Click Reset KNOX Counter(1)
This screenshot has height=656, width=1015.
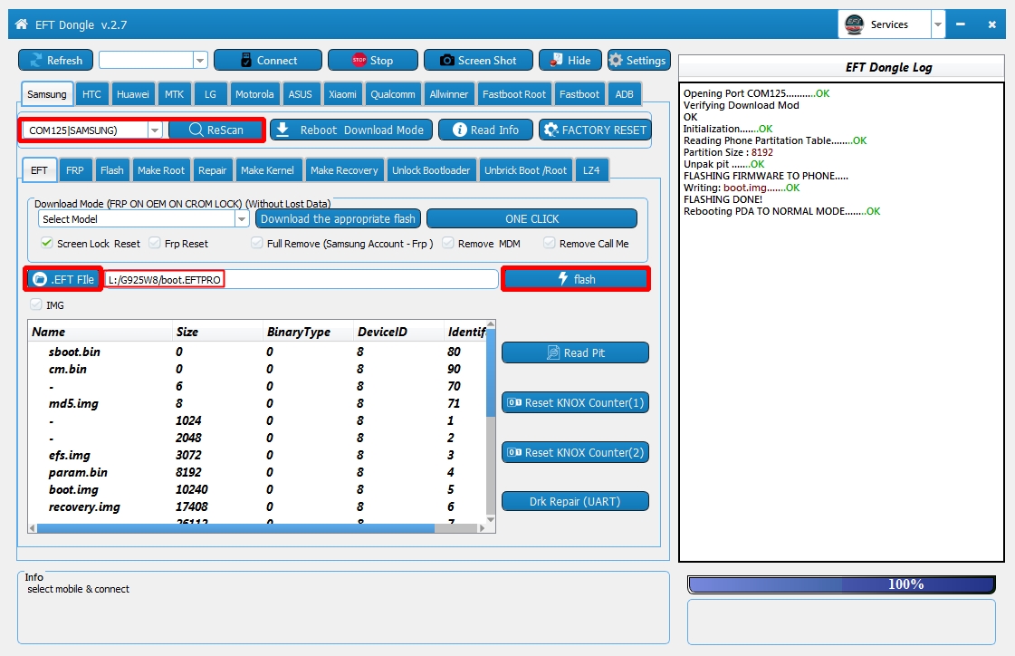(x=575, y=402)
